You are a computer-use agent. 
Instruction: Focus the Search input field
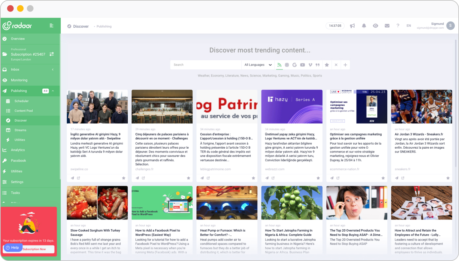[x=206, y=65]
